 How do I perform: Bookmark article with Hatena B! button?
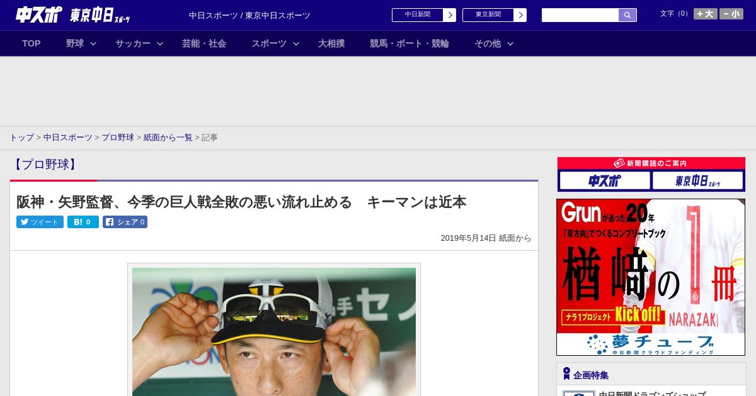[83, 222]
